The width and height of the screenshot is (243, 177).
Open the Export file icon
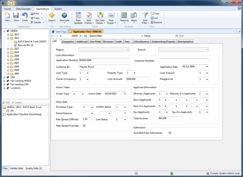coord(52,18)
